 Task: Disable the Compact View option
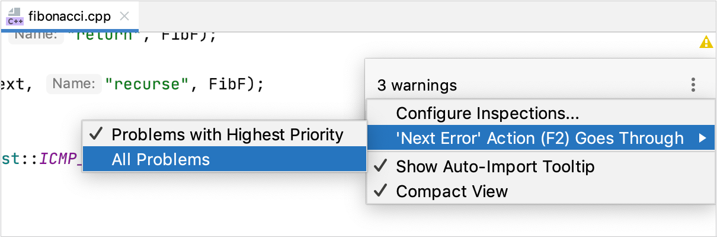pos(452,191)
